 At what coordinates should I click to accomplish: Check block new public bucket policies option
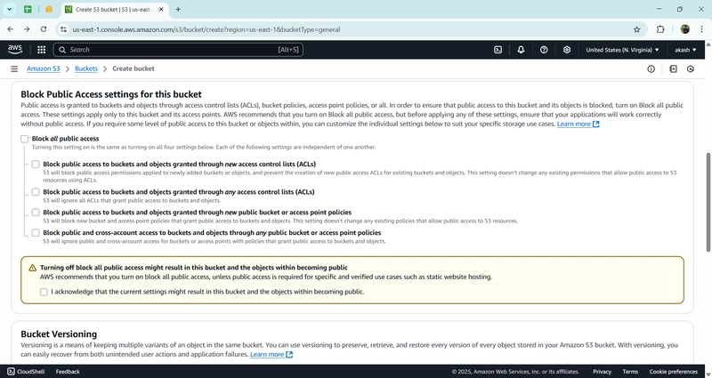pyautogui.click(x=36, y=213)
